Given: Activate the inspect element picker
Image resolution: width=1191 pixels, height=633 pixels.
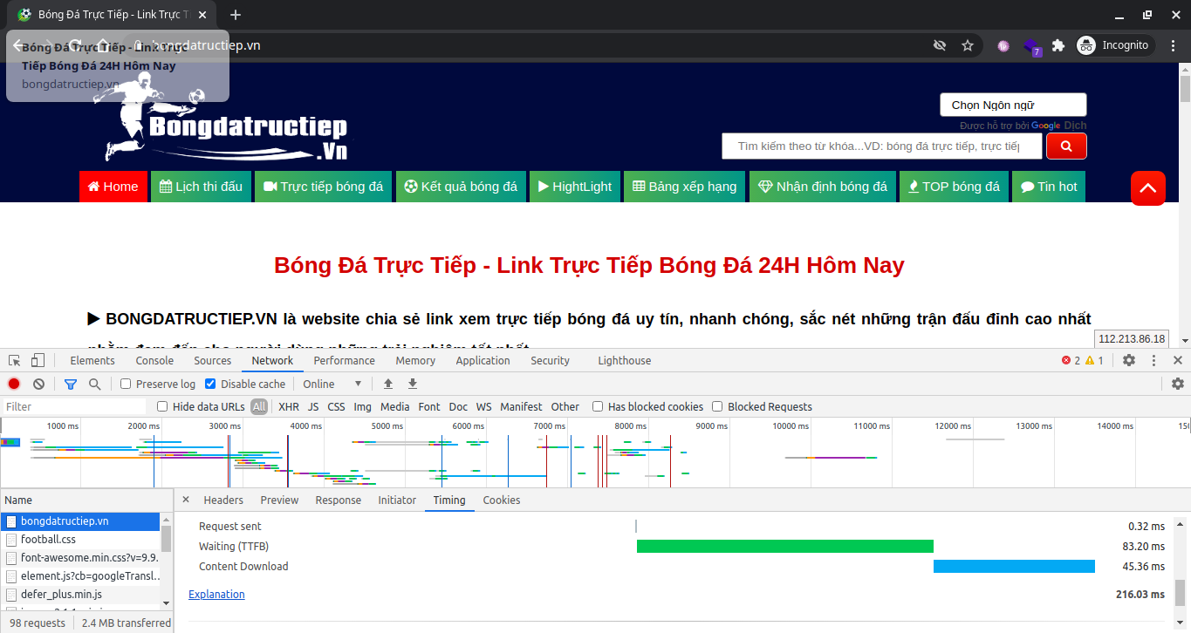Looking at the screenshot, I should [x=15, y=360].
